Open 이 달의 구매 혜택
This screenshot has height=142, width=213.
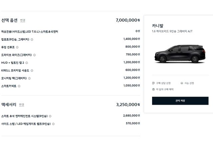[x=164, y=89]
